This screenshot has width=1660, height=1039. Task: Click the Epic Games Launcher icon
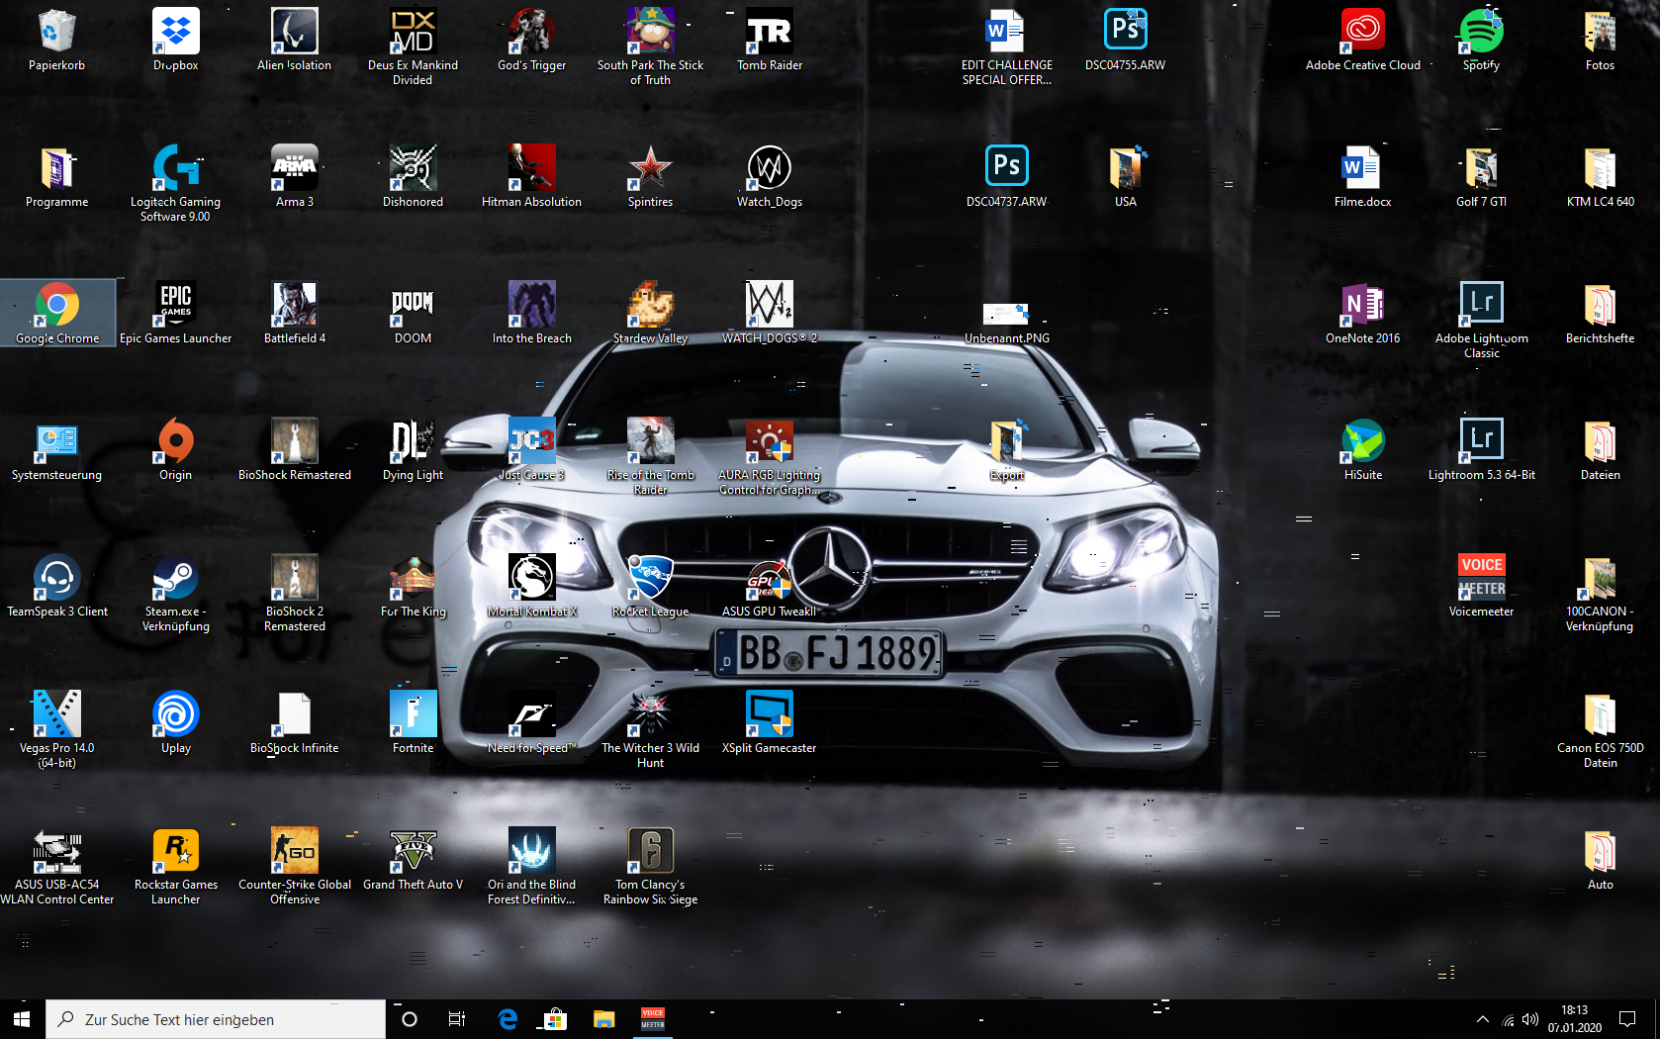click(x=176, y=304)
